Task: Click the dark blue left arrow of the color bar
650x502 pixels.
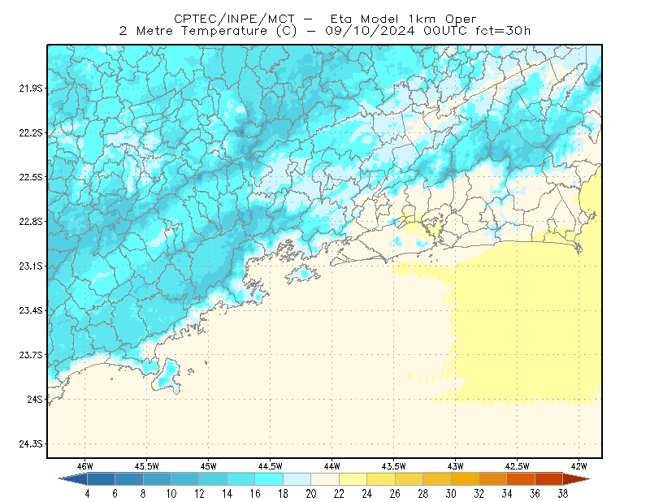Action: [x=75, y=479]
